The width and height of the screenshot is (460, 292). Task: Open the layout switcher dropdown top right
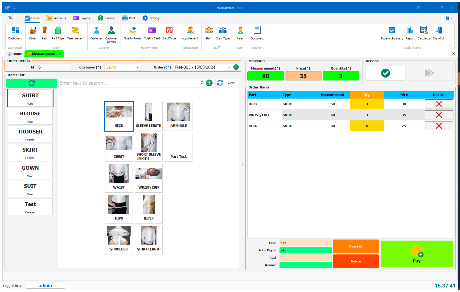449,18
